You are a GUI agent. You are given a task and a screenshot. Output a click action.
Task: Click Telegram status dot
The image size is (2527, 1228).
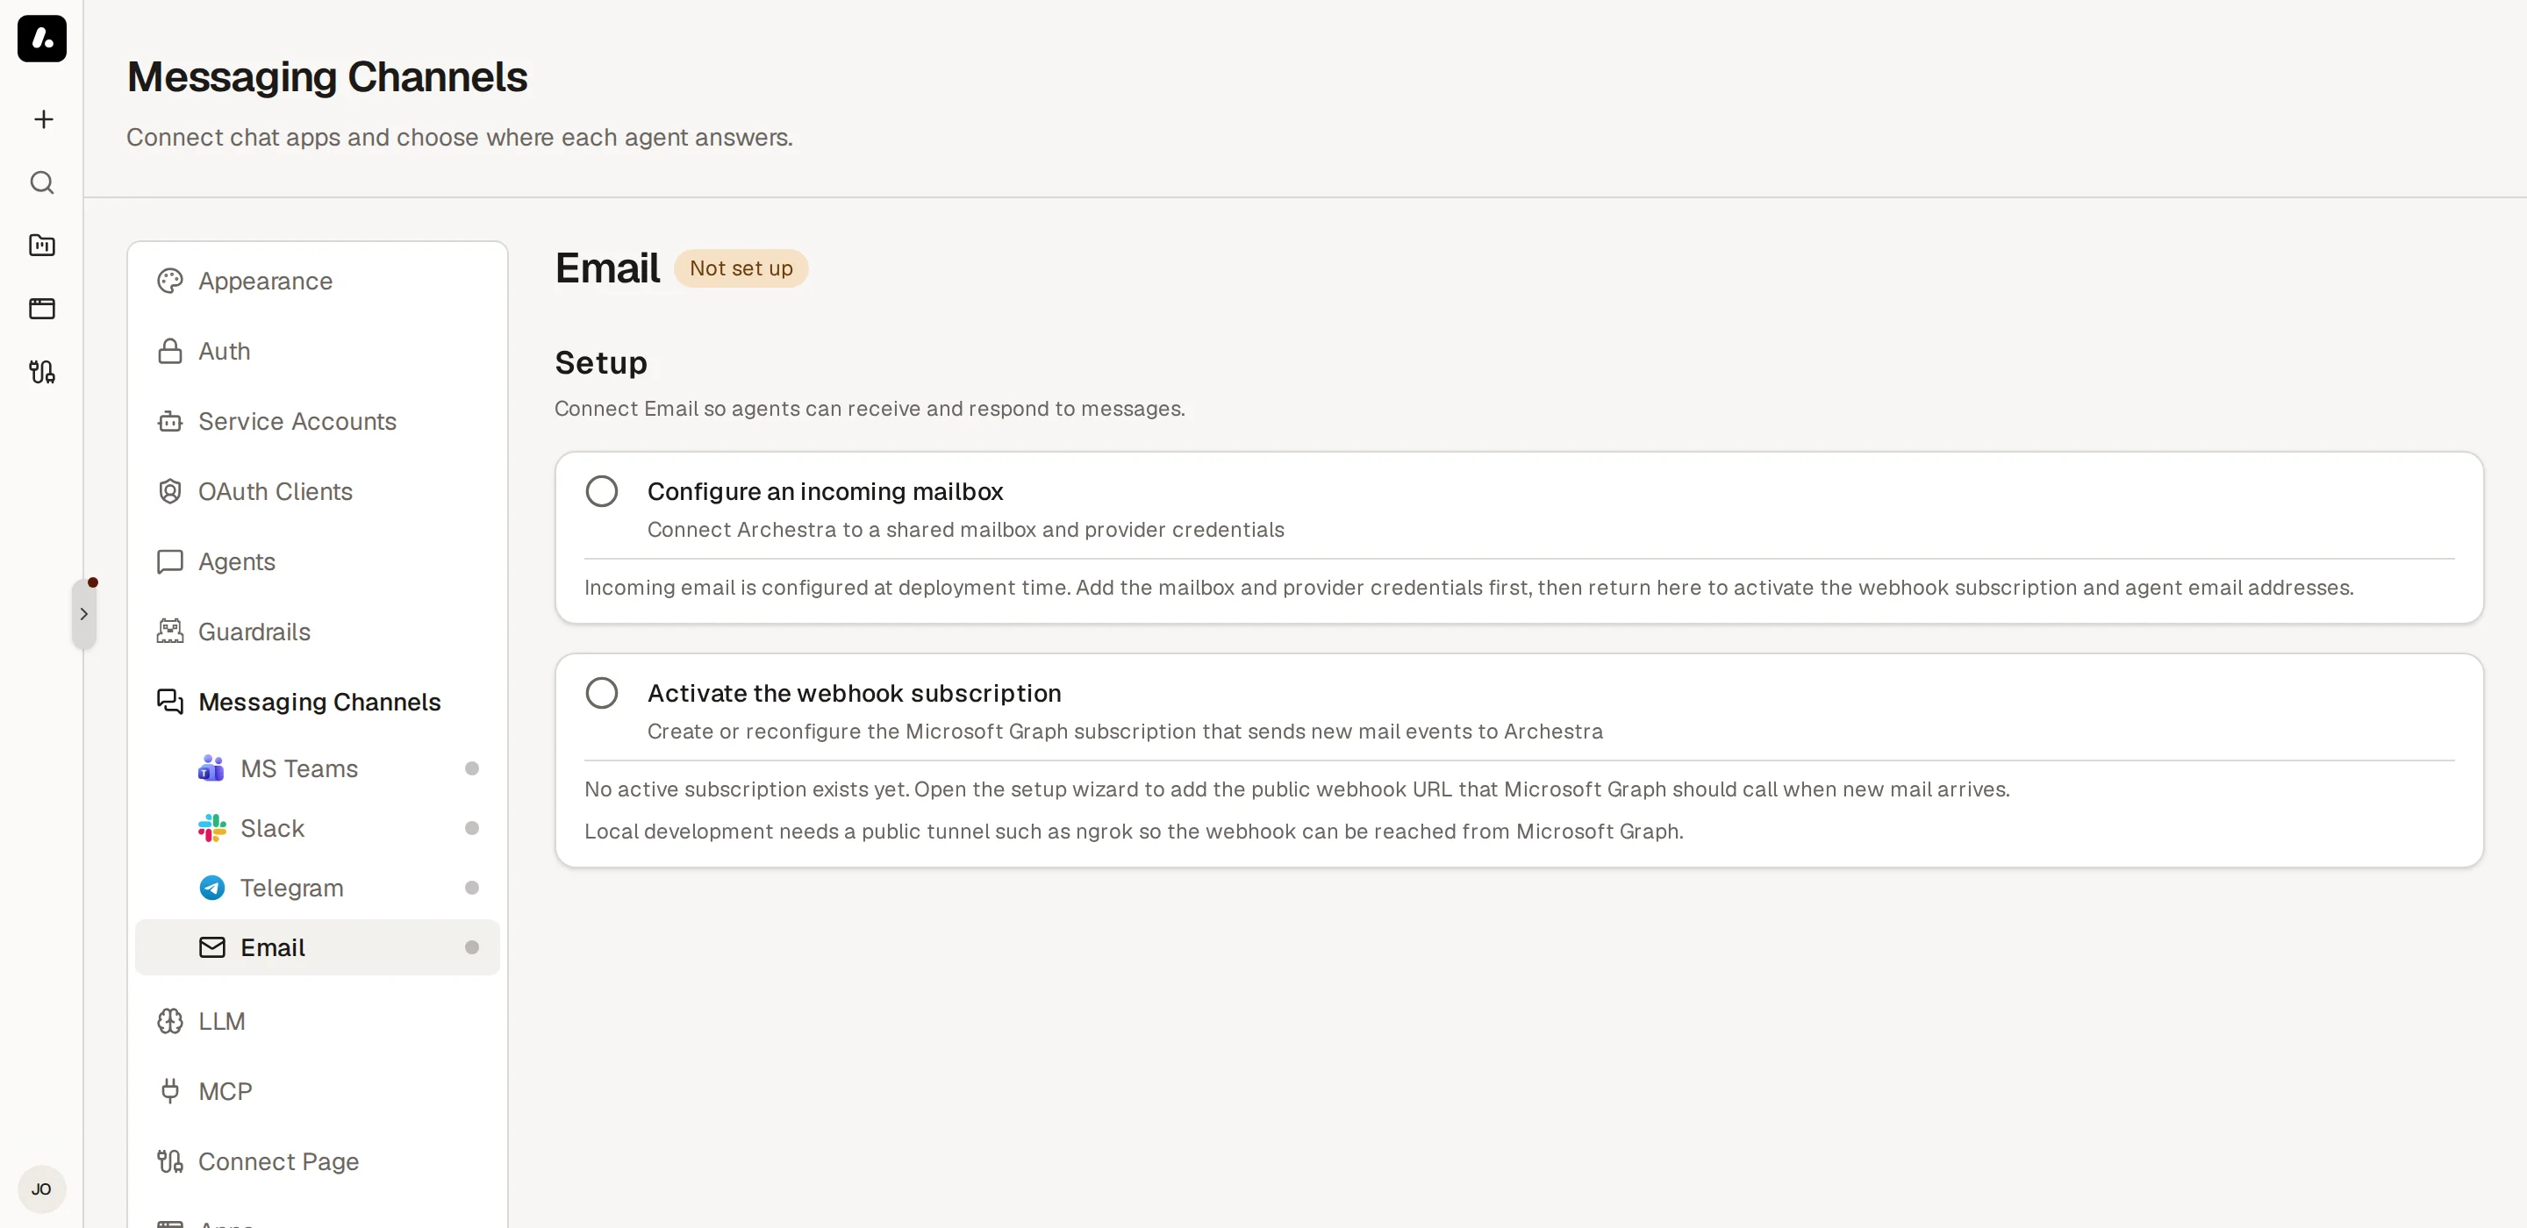click(x=472, y=889)
